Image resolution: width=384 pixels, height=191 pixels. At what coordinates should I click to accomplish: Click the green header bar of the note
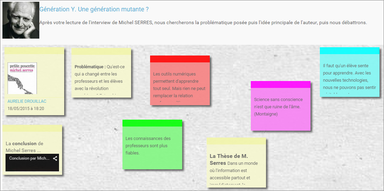click(x=152, y=123)
